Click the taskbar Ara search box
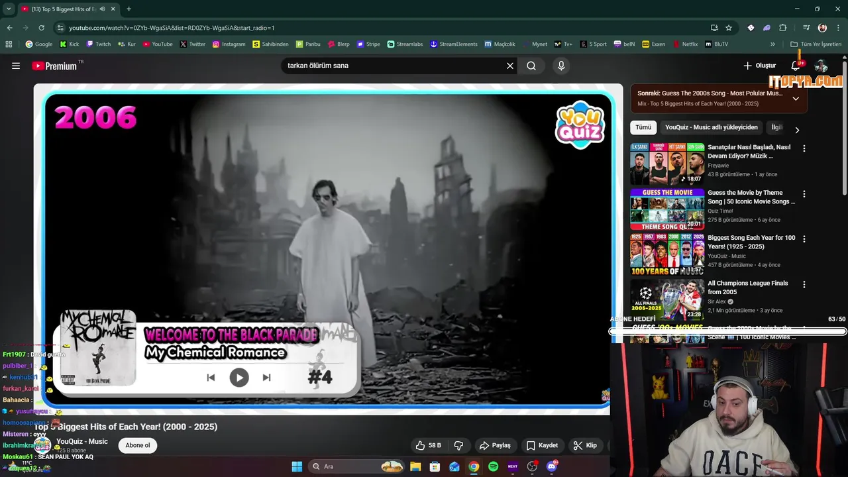Screen dimensions: 848x477 357,466
